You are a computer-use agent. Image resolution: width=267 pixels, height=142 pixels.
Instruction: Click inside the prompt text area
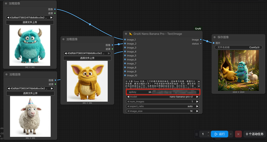tap(161, 84)
